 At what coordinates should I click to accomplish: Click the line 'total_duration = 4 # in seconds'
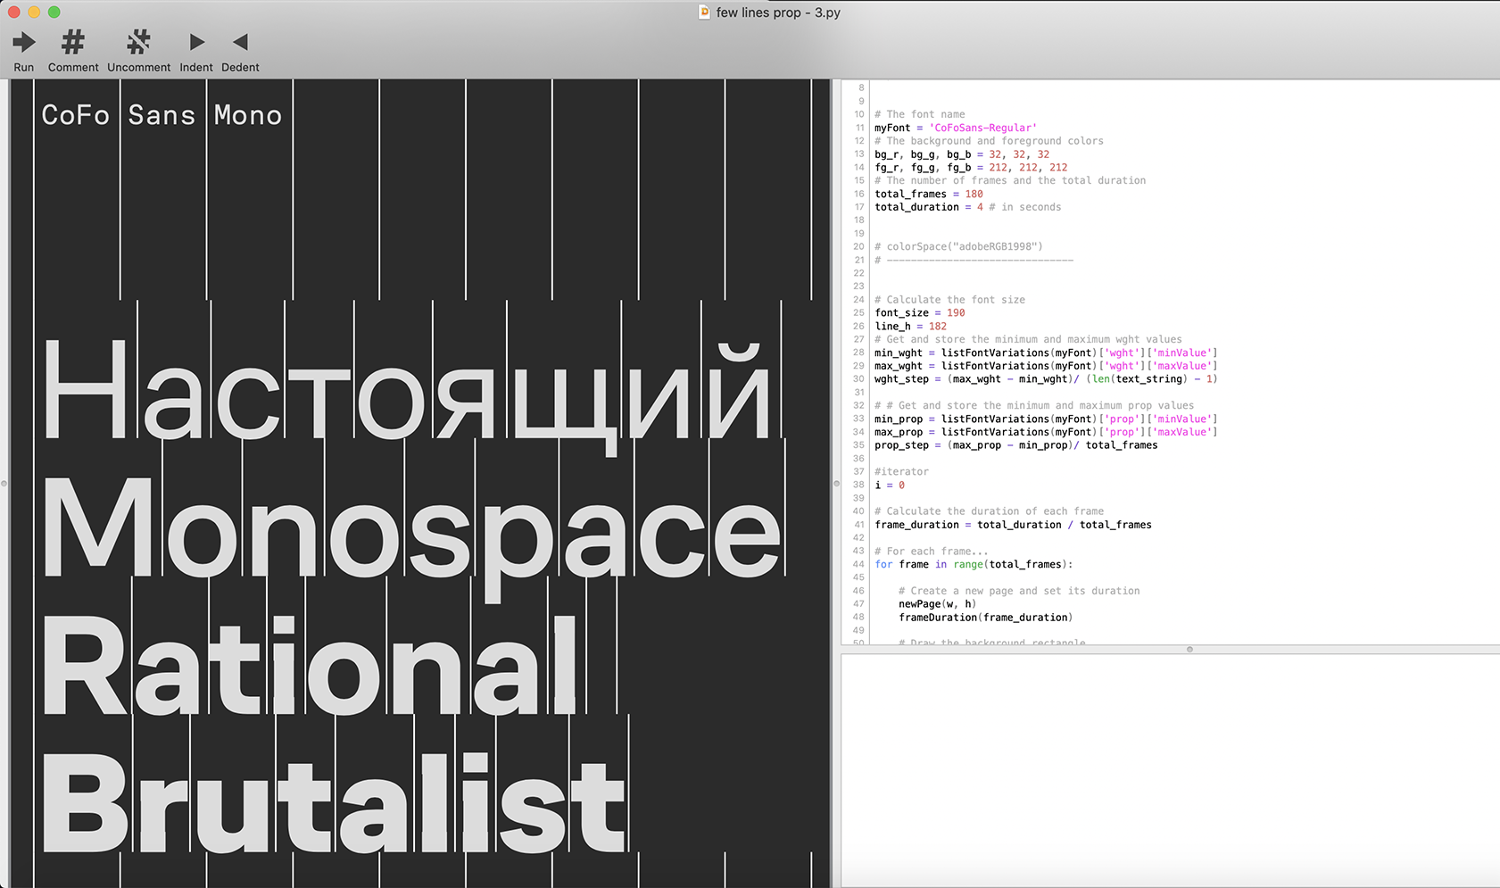(968, 207)
